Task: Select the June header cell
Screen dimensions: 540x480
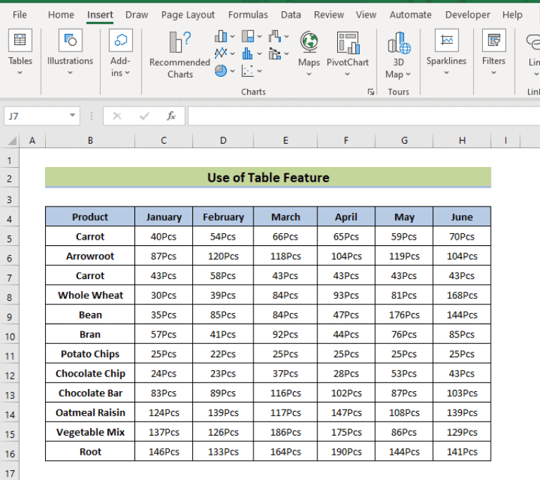Action: [x=462, y=217]
